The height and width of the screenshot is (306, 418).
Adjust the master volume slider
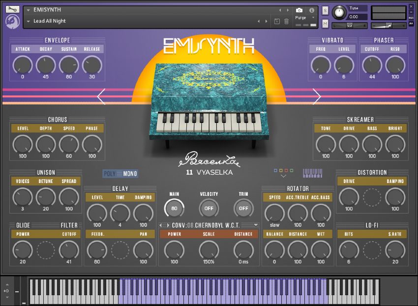388,24
